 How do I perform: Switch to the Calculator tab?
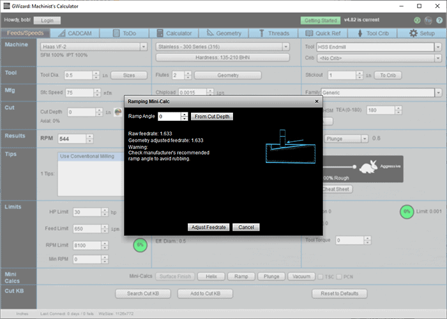174,33
